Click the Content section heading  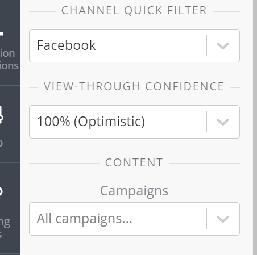[134, 162]
